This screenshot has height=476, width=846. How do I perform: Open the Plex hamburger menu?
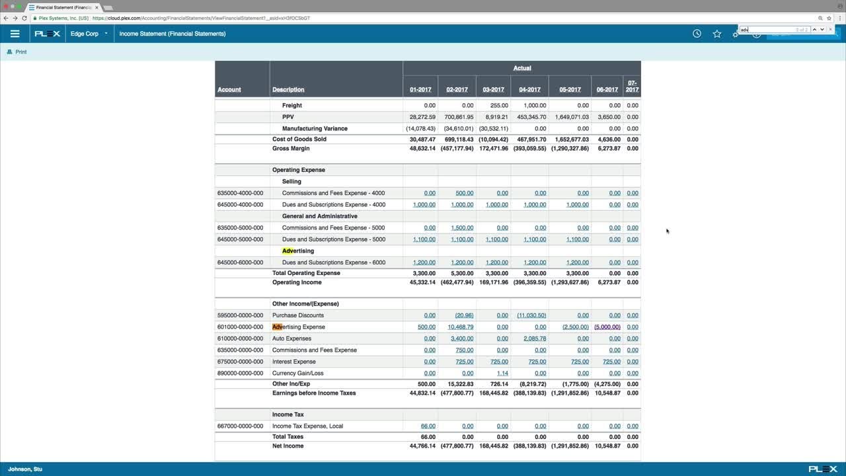coord(15,34)
